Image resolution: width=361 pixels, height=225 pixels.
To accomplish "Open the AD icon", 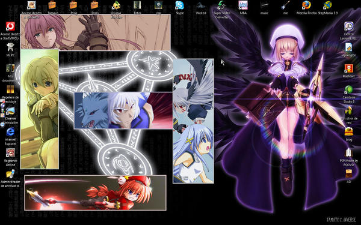I will [349, 174].
